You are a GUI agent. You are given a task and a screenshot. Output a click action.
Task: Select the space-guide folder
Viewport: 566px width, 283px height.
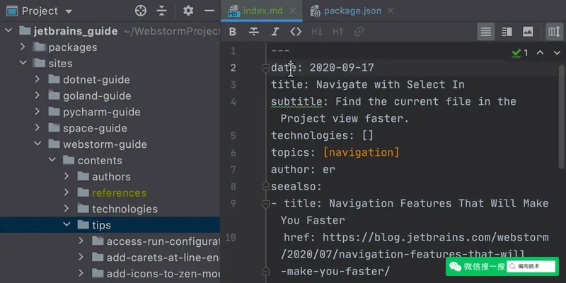click(110, 128)
